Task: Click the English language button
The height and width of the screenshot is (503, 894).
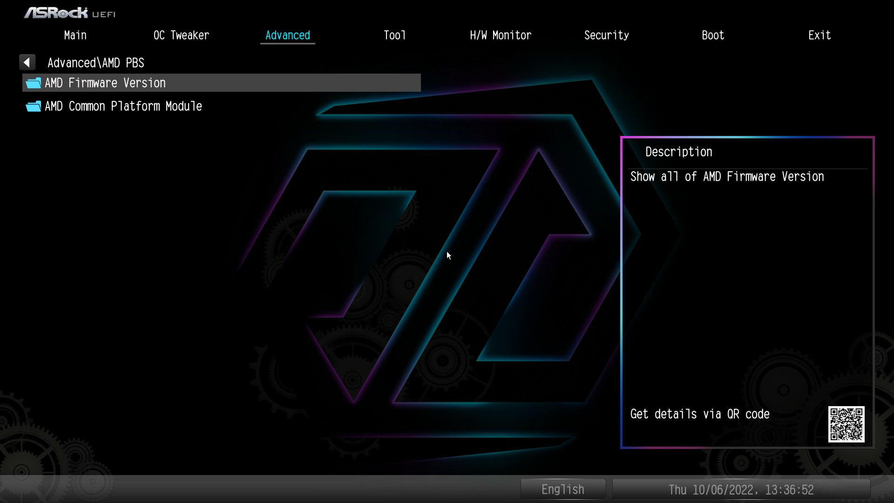Action: [562, 489]
